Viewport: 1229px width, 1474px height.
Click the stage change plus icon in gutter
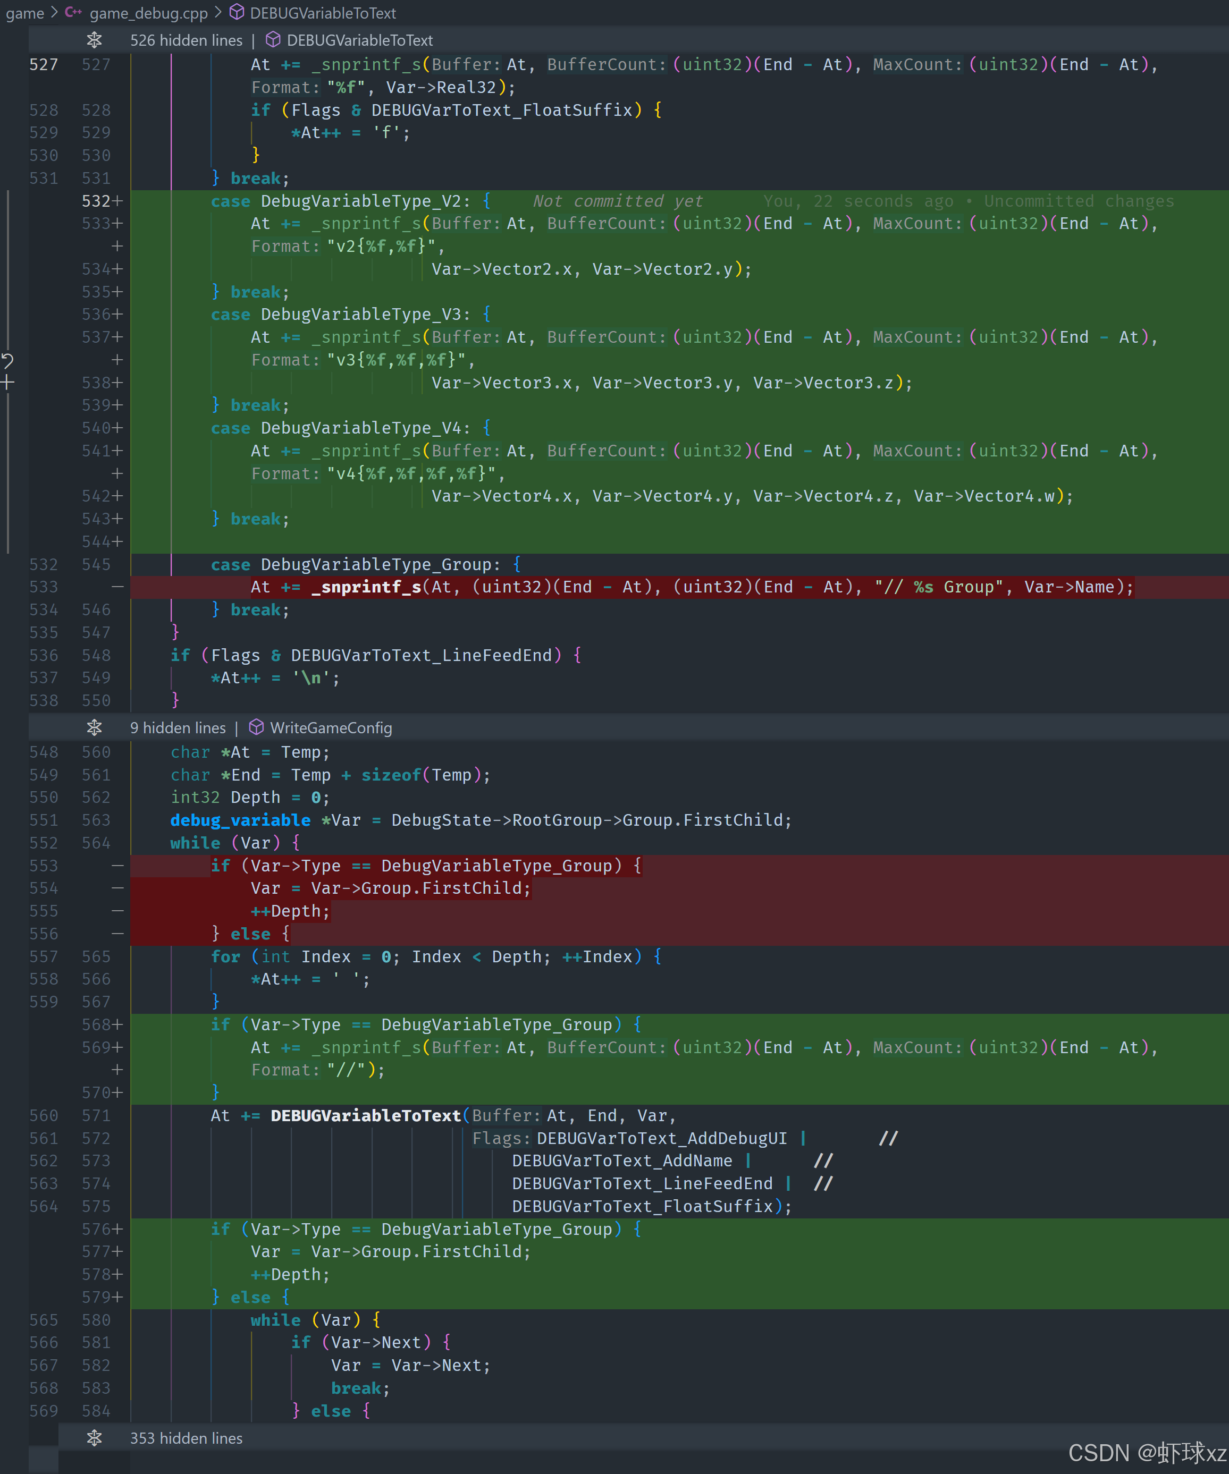point(7,383)
